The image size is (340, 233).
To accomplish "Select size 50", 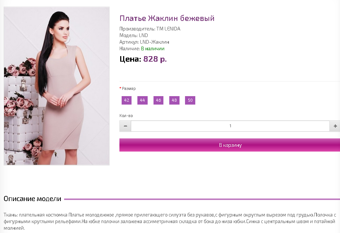I will tap(190, 100).
